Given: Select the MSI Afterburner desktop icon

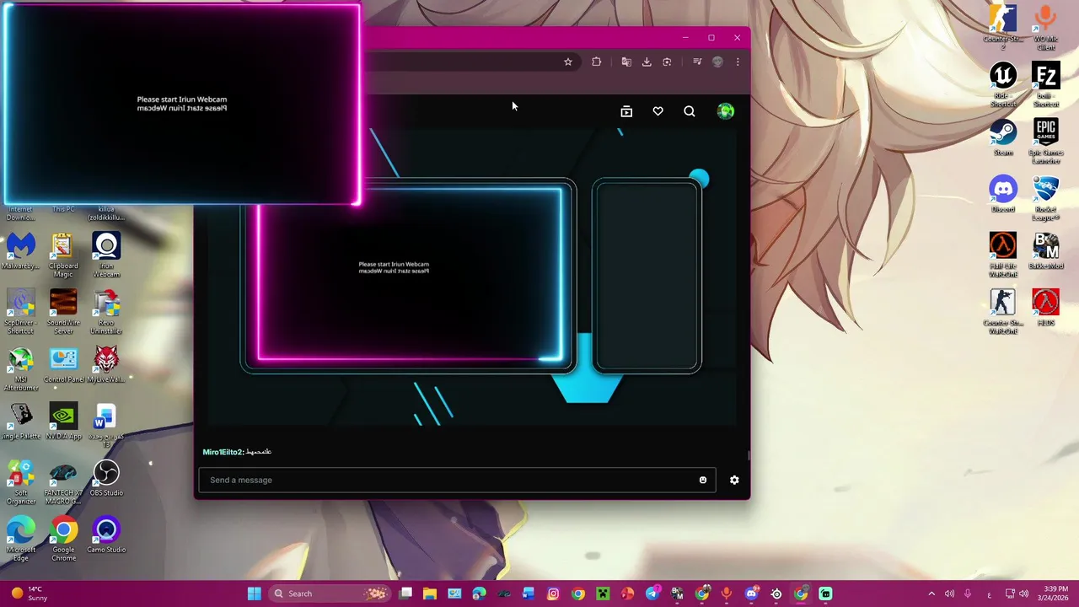Looking at the screenshot, I should tap(21, 368).
